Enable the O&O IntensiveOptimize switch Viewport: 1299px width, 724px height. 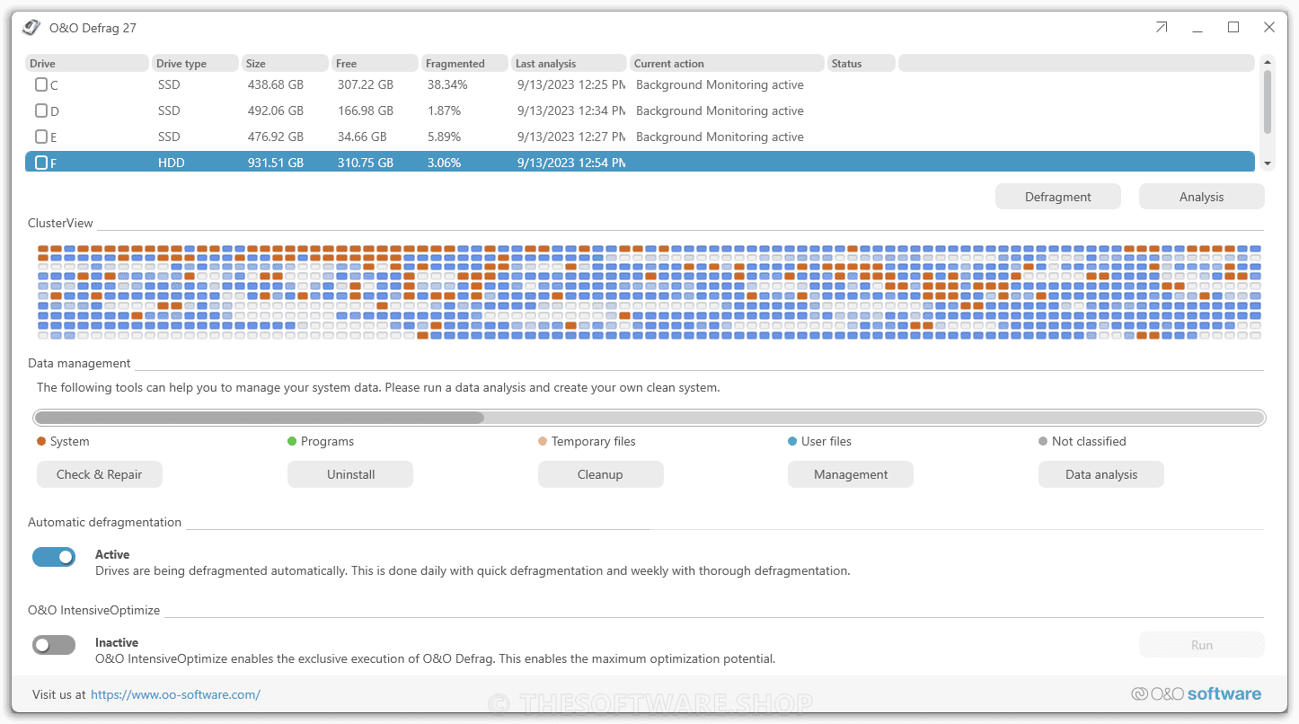(x=54, y=645)
